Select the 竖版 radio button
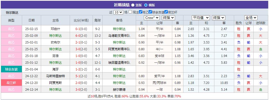This screenshot has height=100, width=269. [133, 5]
